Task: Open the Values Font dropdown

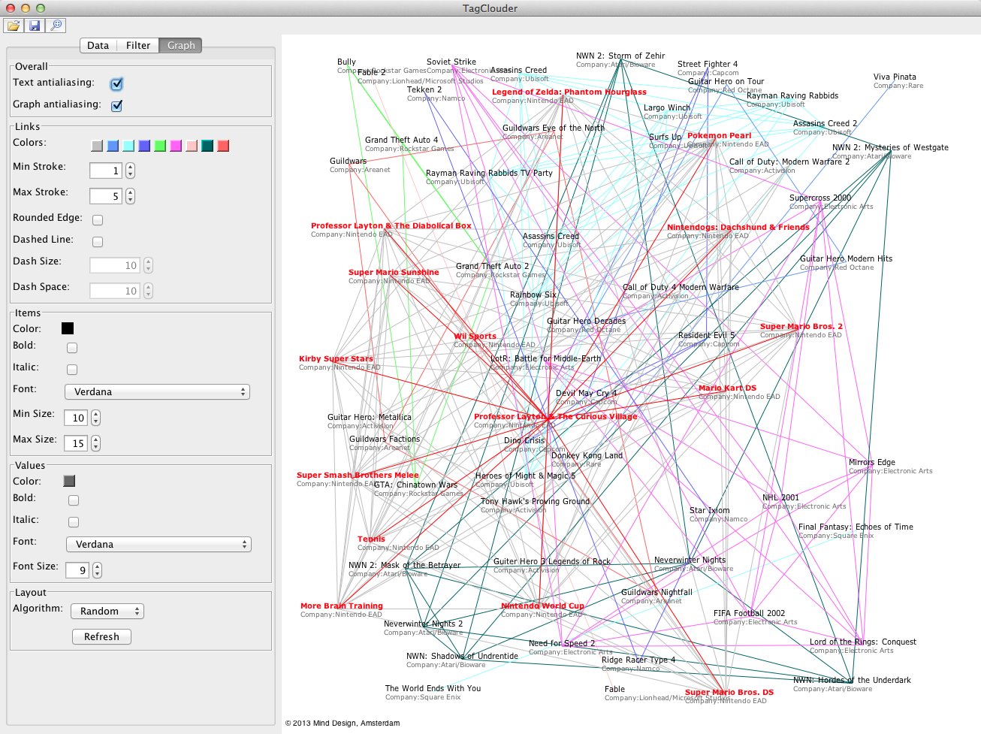Action: click(158, 545)
